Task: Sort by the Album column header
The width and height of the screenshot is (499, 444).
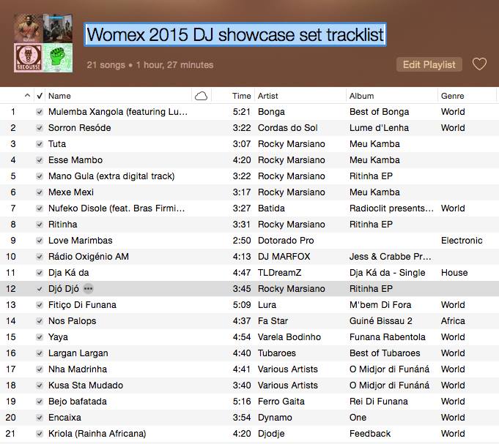Action: [x=361, y=96]
